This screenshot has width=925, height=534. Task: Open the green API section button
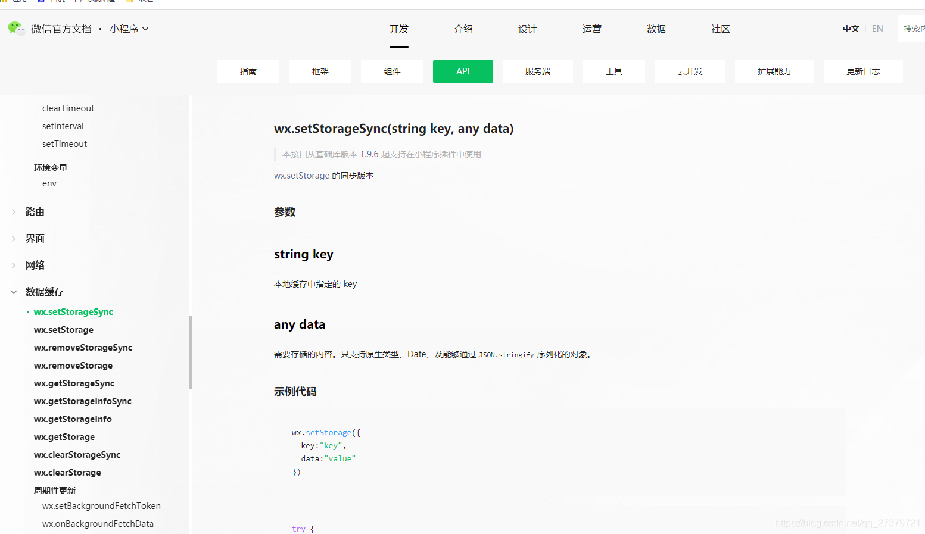pyautogui.click(x=463, y=71)
